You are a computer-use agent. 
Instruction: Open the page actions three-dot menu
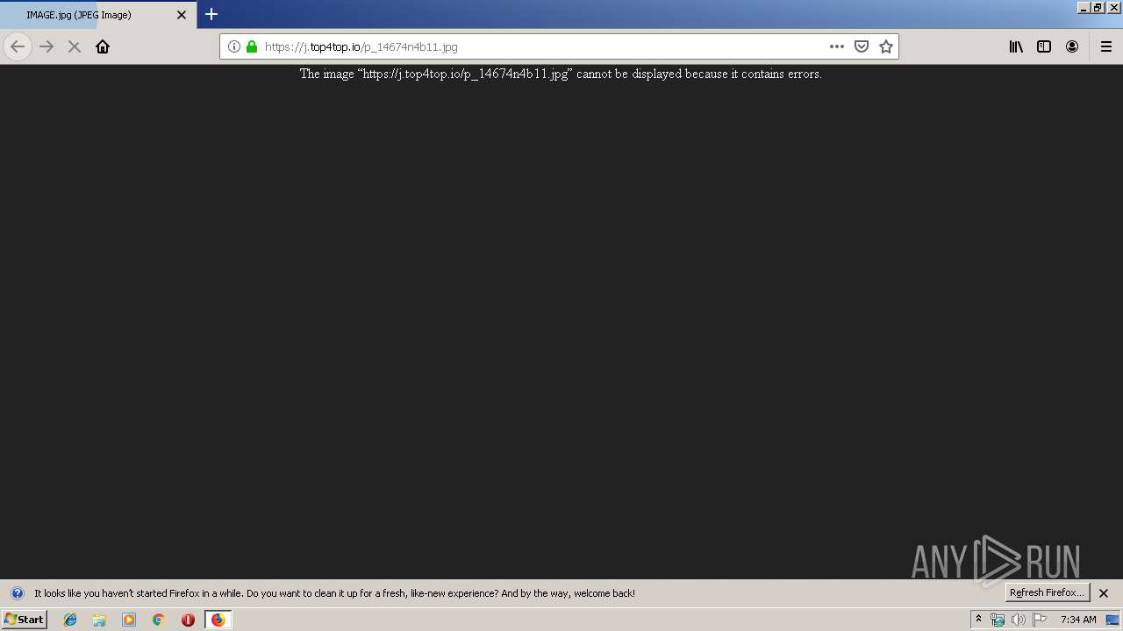tap(837, 46)
